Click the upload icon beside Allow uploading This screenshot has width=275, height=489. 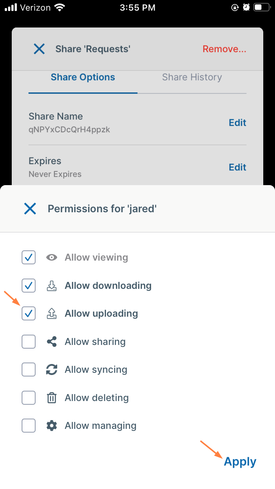[x=52, y=313]
